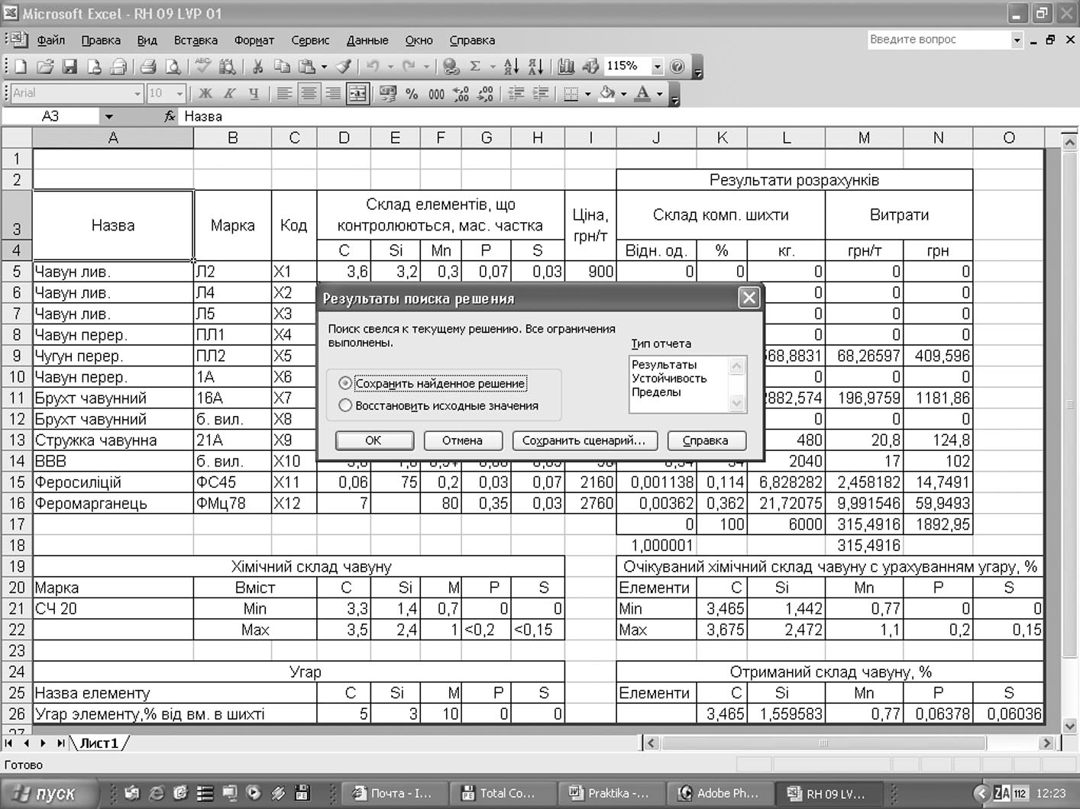The width and height of the screenshot is (1080, 809).
Task: Open the Paste options dropdown arrow
Action: tap(324, 67)
